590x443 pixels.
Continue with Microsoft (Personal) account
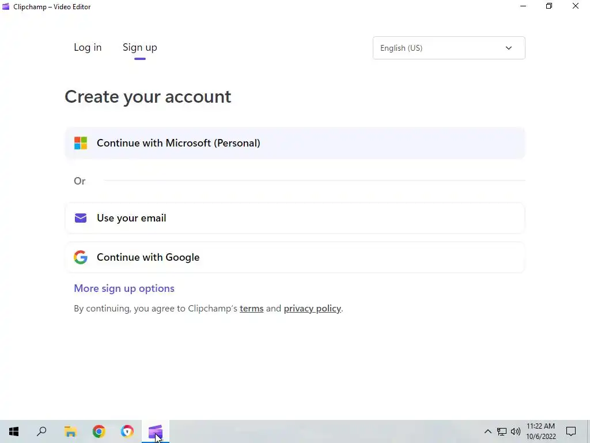pyautogui.click(x=295, y=143)
